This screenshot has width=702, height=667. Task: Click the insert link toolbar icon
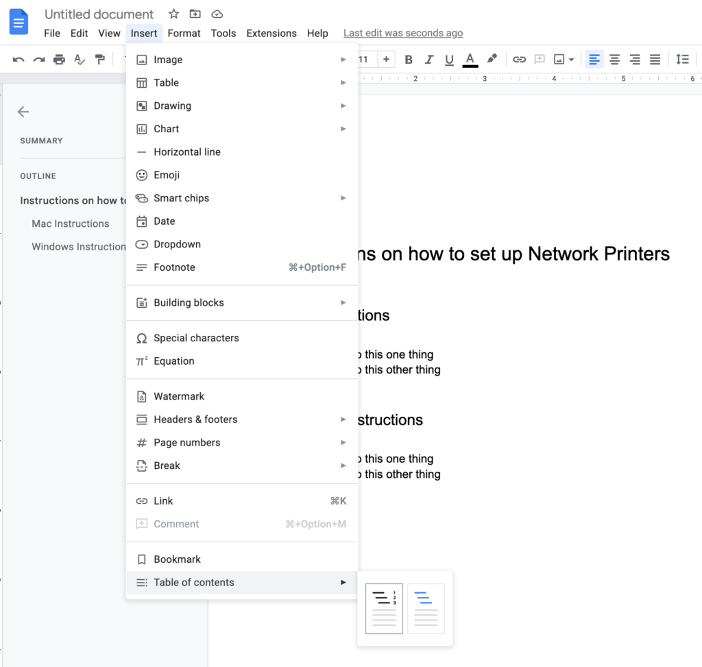[x=519, y=60]
